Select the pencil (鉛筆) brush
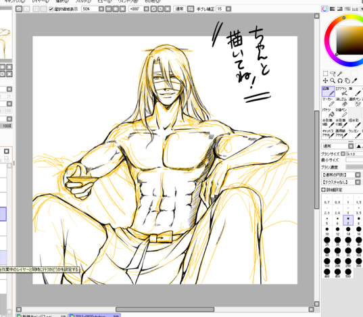Image resolution: width=363 pixels, height=317 pixels. [329, 91]
